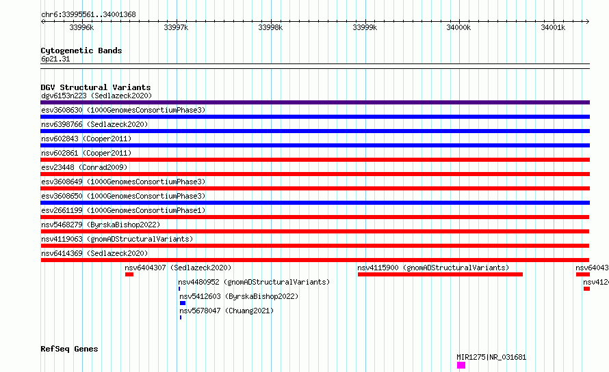Image resolution: width=609 pixels, height=372 pixels.
Task: Select nsv602843 (Cooper2011) label
Action: tap(86, 139)
